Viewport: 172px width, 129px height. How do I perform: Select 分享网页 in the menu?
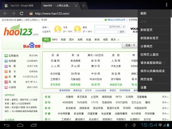point(154,46)
